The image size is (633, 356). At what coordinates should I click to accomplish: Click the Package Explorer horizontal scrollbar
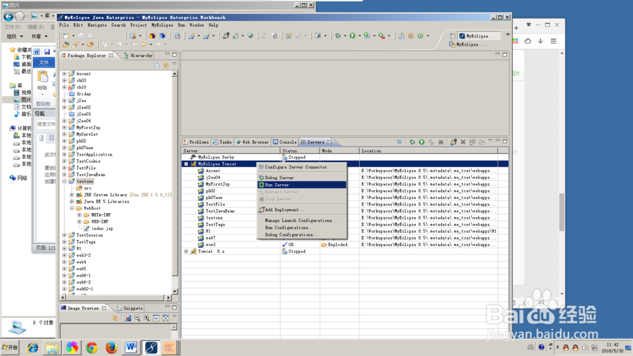coord(116,298)
